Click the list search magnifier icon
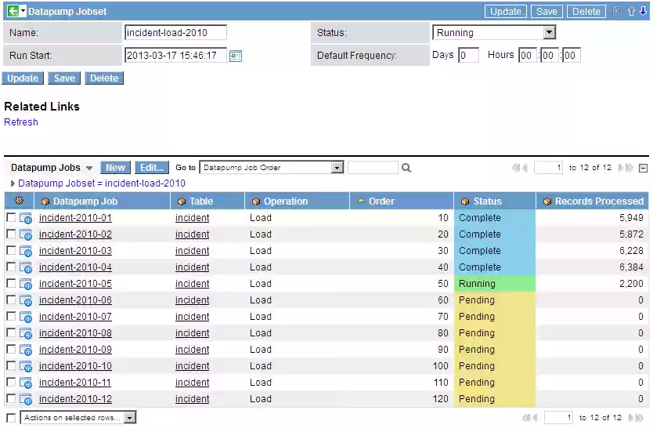653x432 pixels. coord(406,168)
